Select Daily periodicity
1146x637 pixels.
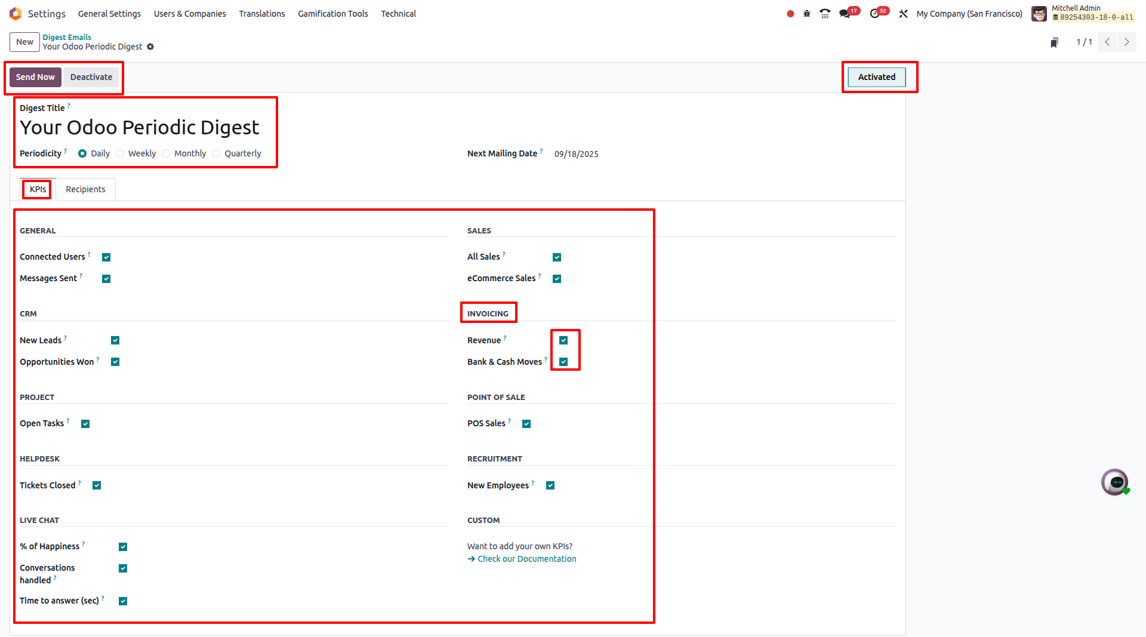pos(82,153)
